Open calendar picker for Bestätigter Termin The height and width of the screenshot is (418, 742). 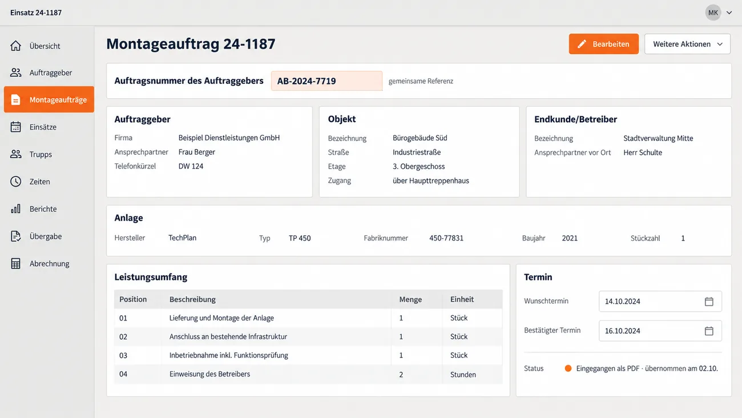coord(709,331)
